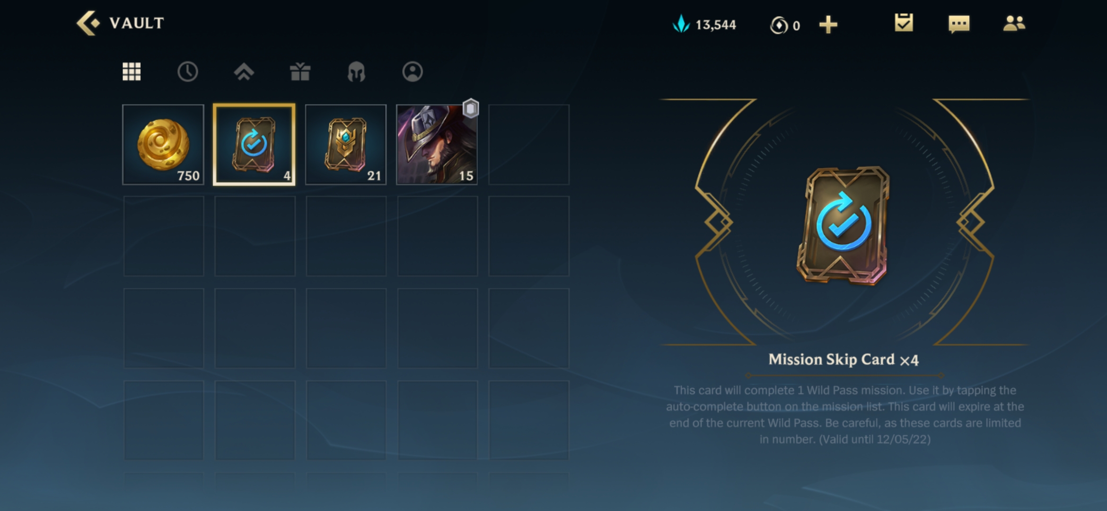1107x511 pixels.
Task: Select the helmet champions filter
Action: coord(356,72)
